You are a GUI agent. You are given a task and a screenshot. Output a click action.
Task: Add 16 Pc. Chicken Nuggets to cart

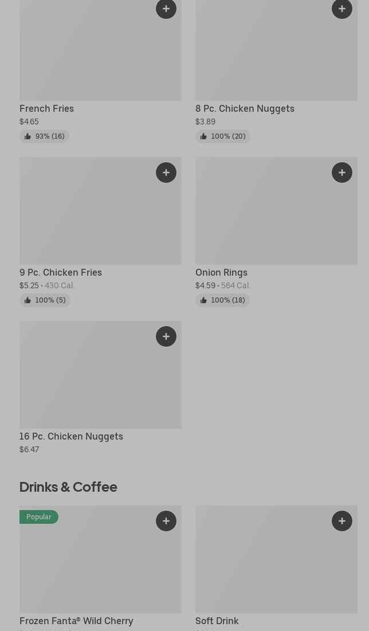[166, 336]
